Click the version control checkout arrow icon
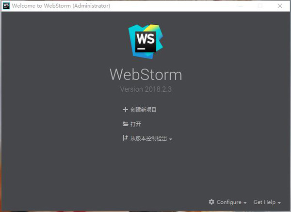Image resolution: width=291 pixels, height=212 pixels. pyautogui.click(x=126, y=138)
